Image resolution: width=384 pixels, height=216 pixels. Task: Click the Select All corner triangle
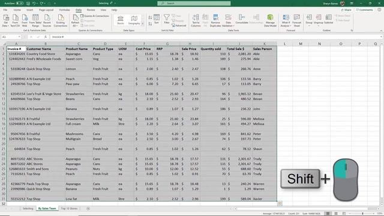pyautogui.click(x=4, y=44)
